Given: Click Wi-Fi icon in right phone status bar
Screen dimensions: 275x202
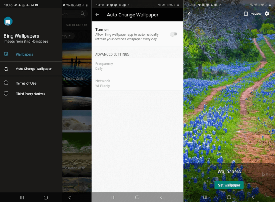Looking at the screenshot, I should (251, 5).
